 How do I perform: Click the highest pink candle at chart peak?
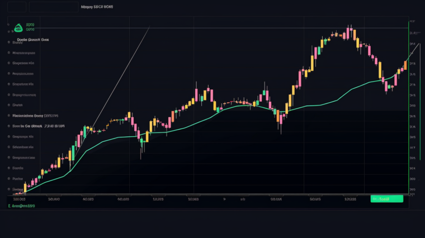(348, 34)
